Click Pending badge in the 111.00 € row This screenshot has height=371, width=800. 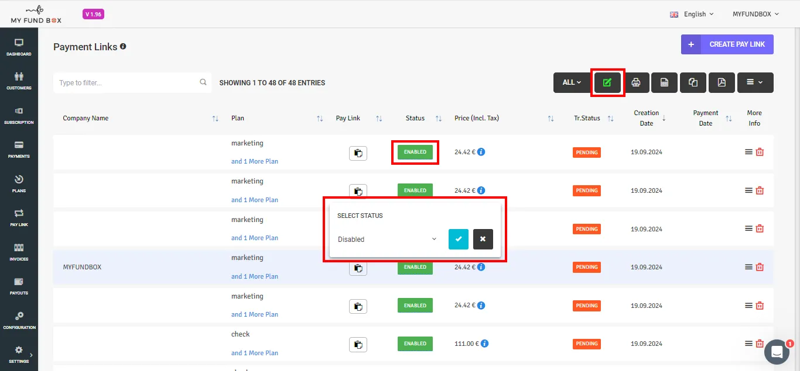point(587,344)
